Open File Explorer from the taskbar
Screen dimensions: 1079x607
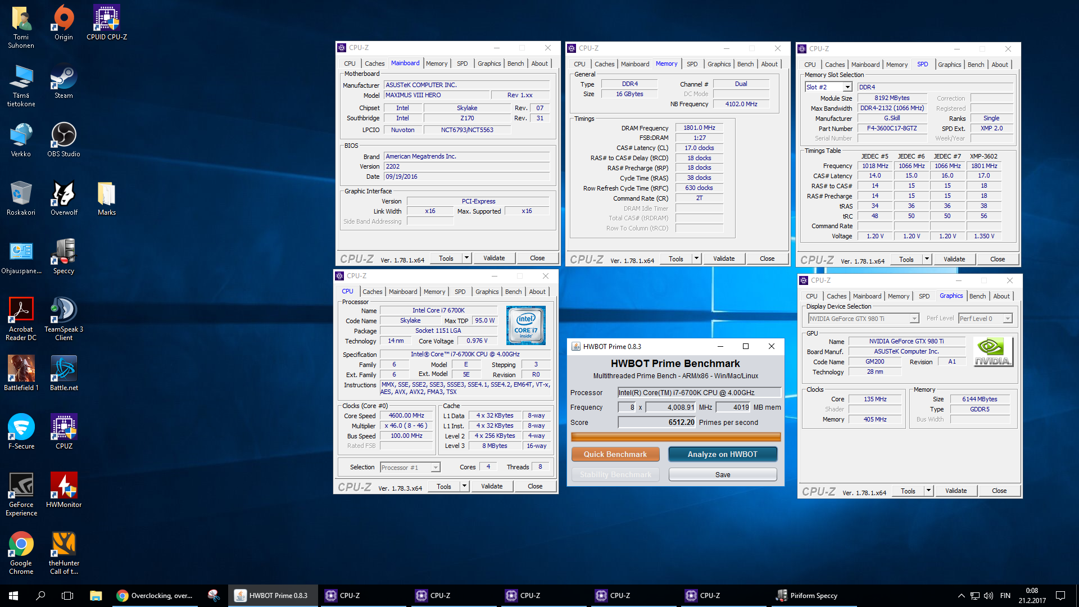pyautogui.click(x=96, y=596)
